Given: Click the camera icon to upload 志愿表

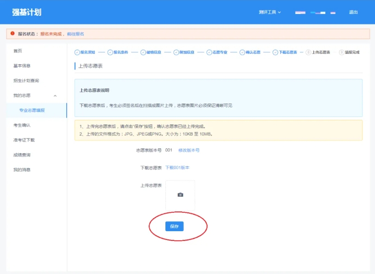Looking at the screenshot, I should click(180, 194).
